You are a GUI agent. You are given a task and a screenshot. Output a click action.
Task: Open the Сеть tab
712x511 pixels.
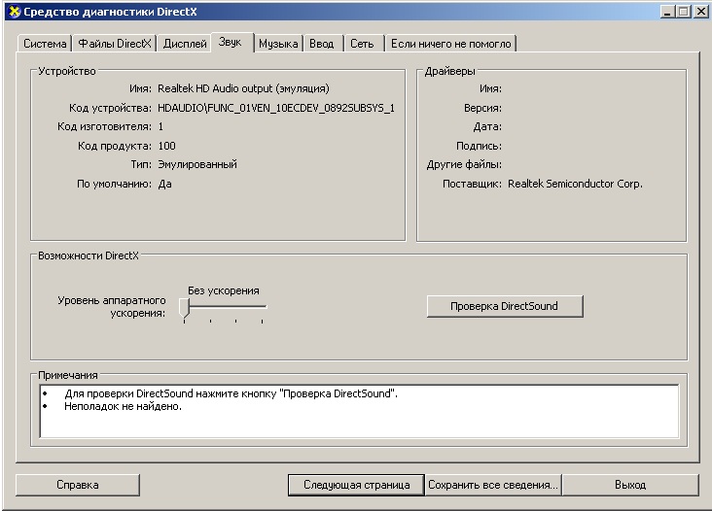[x=362, y=44]
